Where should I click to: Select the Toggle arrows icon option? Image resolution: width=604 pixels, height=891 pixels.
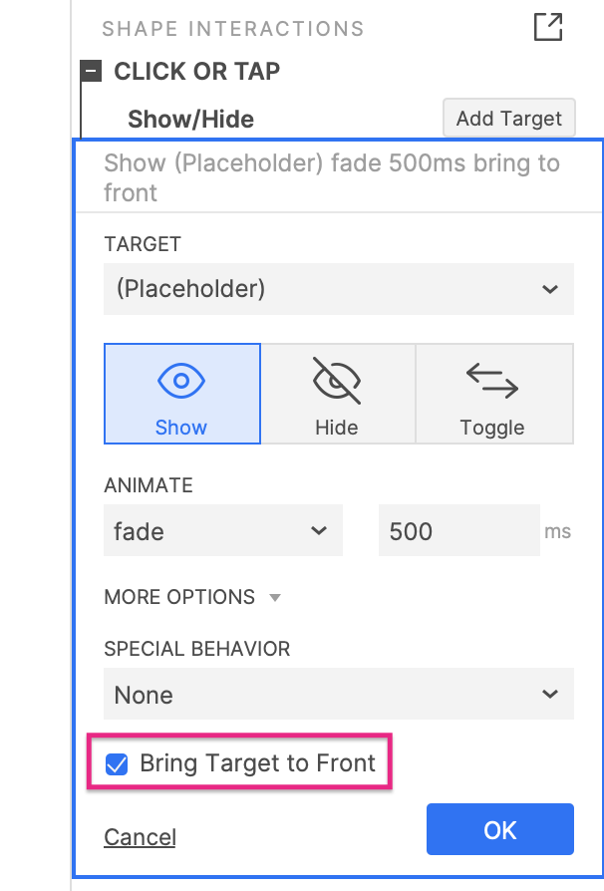pos(494,394)
